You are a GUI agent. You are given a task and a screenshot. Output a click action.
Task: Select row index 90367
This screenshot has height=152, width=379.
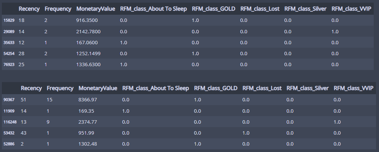tap(9, 99)
